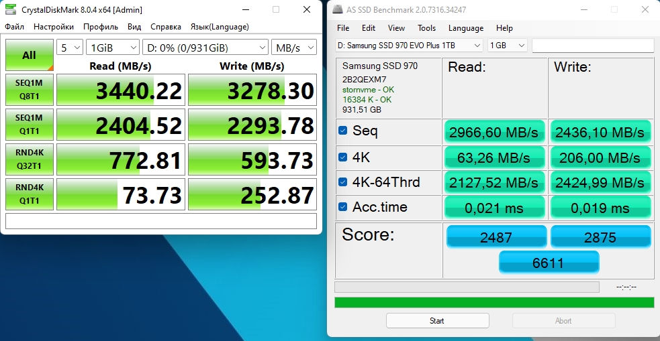Open the Язык(Language) menu
This screenshot has width=660, height=341.
[x=220, y=27]
